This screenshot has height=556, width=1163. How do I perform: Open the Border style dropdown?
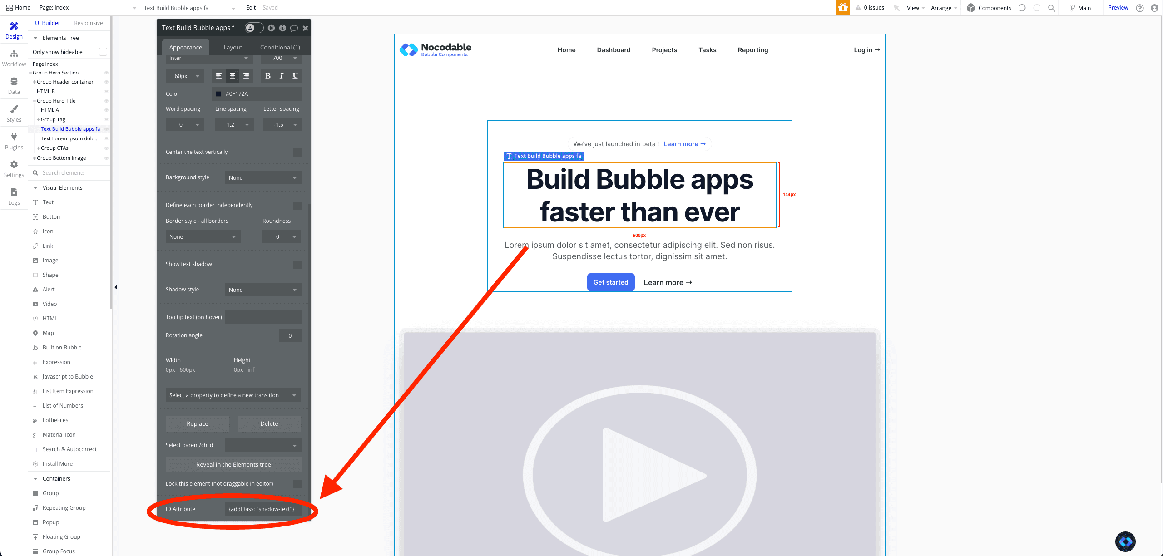tap(203, 236)
